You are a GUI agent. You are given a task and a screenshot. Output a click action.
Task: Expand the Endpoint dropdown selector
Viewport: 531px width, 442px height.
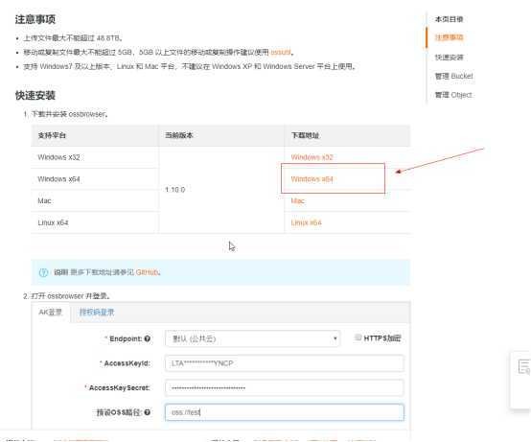tap(253, 338)
